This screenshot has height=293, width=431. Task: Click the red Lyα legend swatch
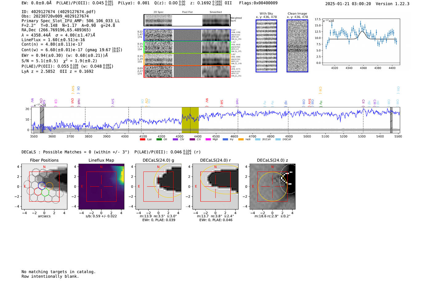point(143,139)
